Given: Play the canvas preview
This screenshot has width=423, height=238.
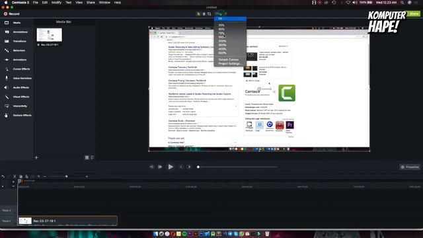Looking at the screenshot, I should [171, 167].
